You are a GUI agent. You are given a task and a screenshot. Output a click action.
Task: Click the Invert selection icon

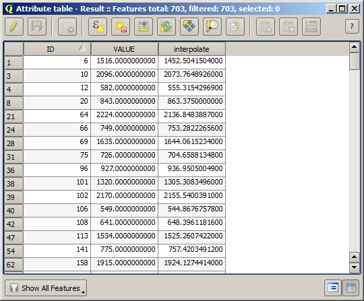(166, 27)
